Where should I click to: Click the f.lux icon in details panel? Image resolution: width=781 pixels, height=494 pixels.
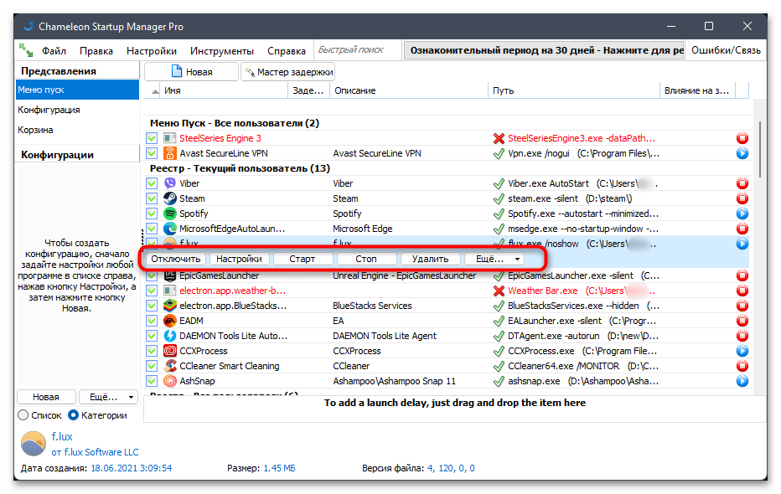[33, 444]
